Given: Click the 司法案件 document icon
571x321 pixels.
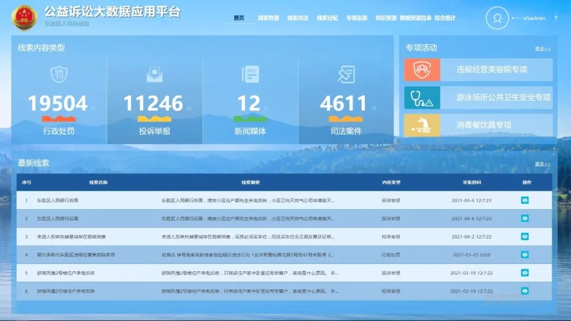Looking at the screenshot, I should (x=346, y=74).
